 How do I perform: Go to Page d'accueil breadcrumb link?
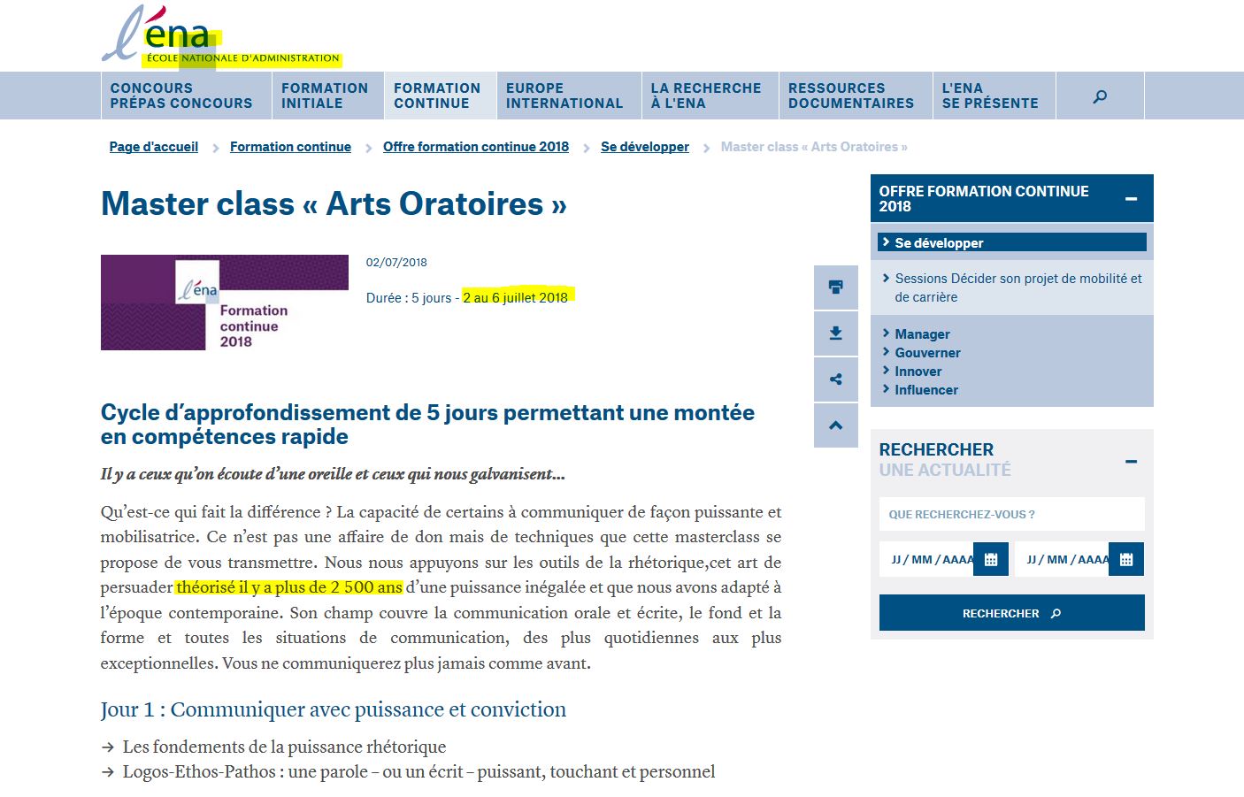pyautogui.click(x=154, y=147)
